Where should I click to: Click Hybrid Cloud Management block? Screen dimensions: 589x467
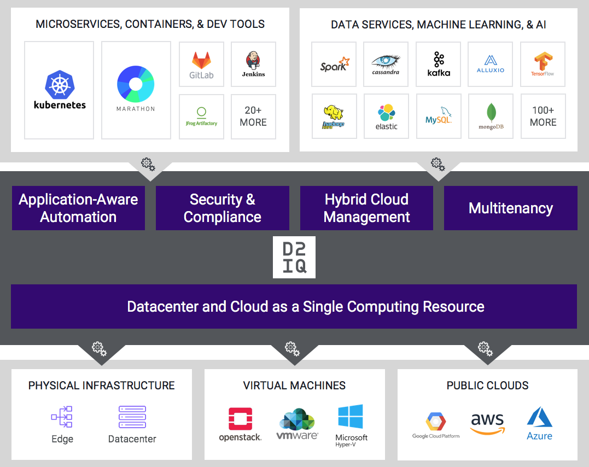pos(366,208)
